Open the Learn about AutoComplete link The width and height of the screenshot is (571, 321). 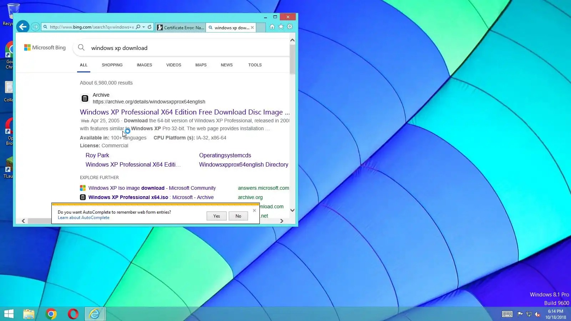click(x=84, y=218)
